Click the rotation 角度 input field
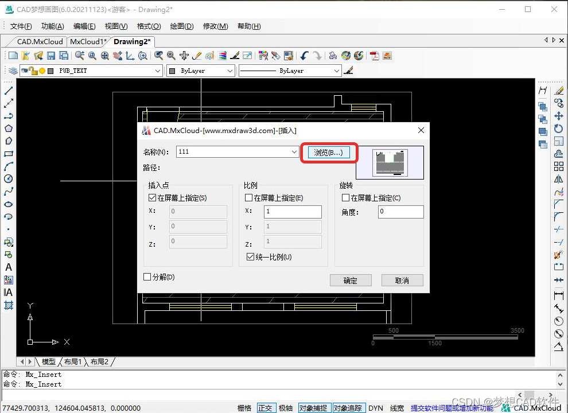This screenshot has width=568, height=413. click(x=400, y=212)
